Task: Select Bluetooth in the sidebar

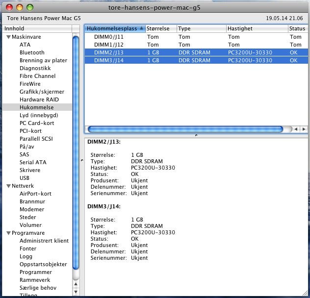Action: [x=32, y=52]
